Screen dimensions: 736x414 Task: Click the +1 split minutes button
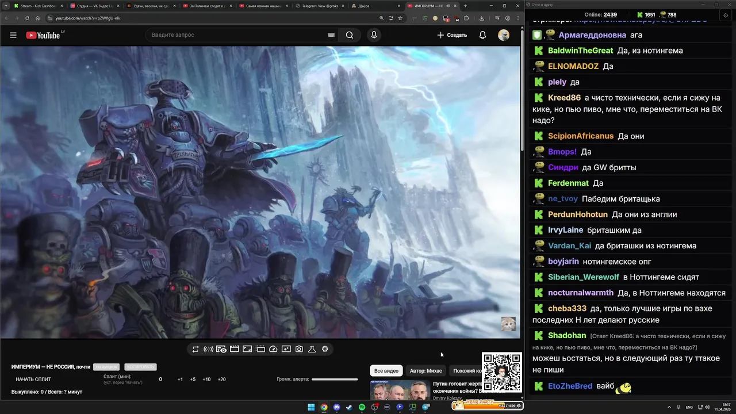[180, 379]
